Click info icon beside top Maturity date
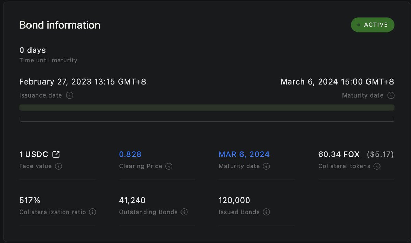411x243 pixels. pyautogui.click(x=391, y=95)
